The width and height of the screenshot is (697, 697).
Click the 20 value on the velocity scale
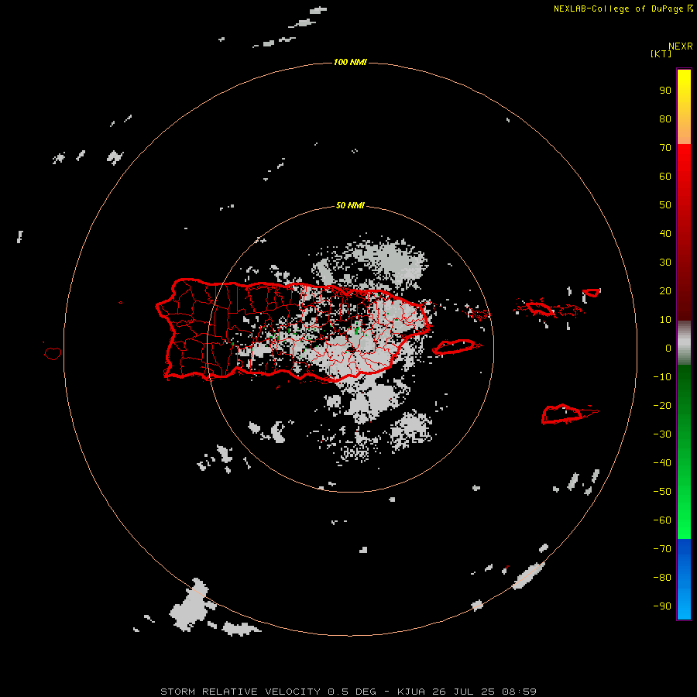pos(665,291)
